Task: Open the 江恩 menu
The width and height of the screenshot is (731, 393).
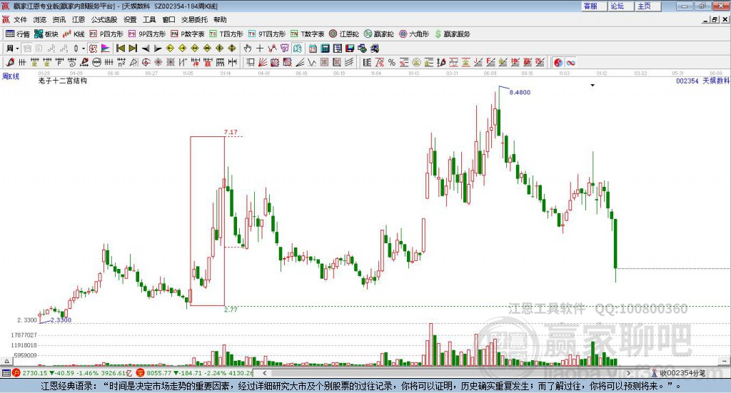Action: 79,19
